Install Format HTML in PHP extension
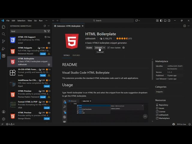Viewport: 192px width, 144px height. tap(47, 108)
